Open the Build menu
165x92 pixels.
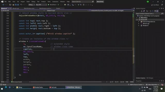(x=28, y=2)
